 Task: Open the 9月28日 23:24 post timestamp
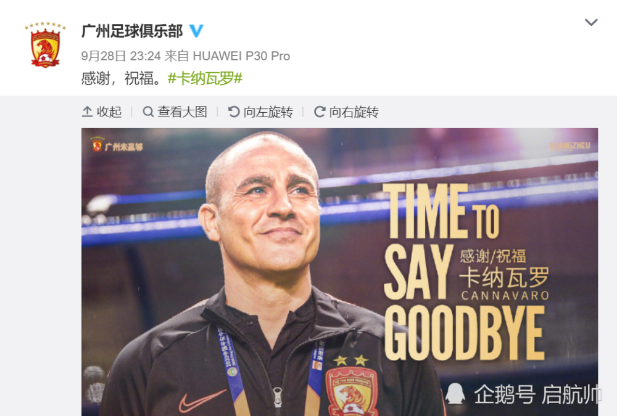121,56
